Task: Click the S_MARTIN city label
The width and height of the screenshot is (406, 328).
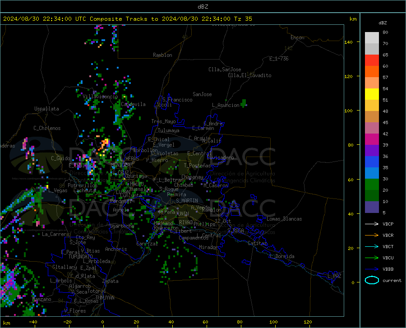Action: coord(187,201)
